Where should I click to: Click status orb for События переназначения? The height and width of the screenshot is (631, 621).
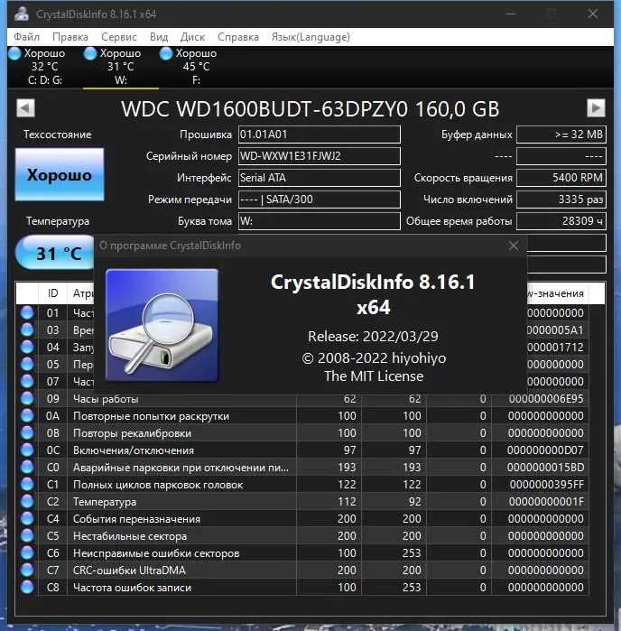27,519
